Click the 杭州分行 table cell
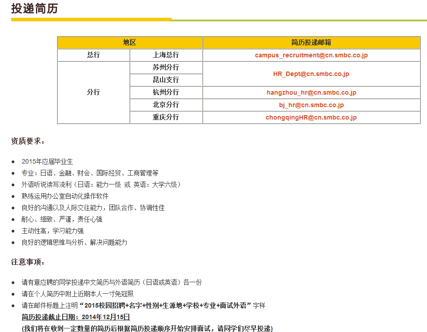Screen dimensions: 427x332 [166, 92]
